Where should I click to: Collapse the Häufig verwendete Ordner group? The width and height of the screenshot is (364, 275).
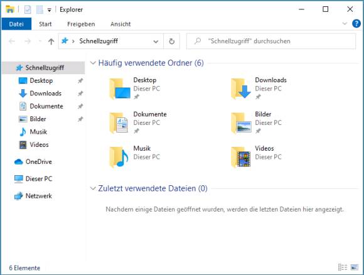point(93,63)
